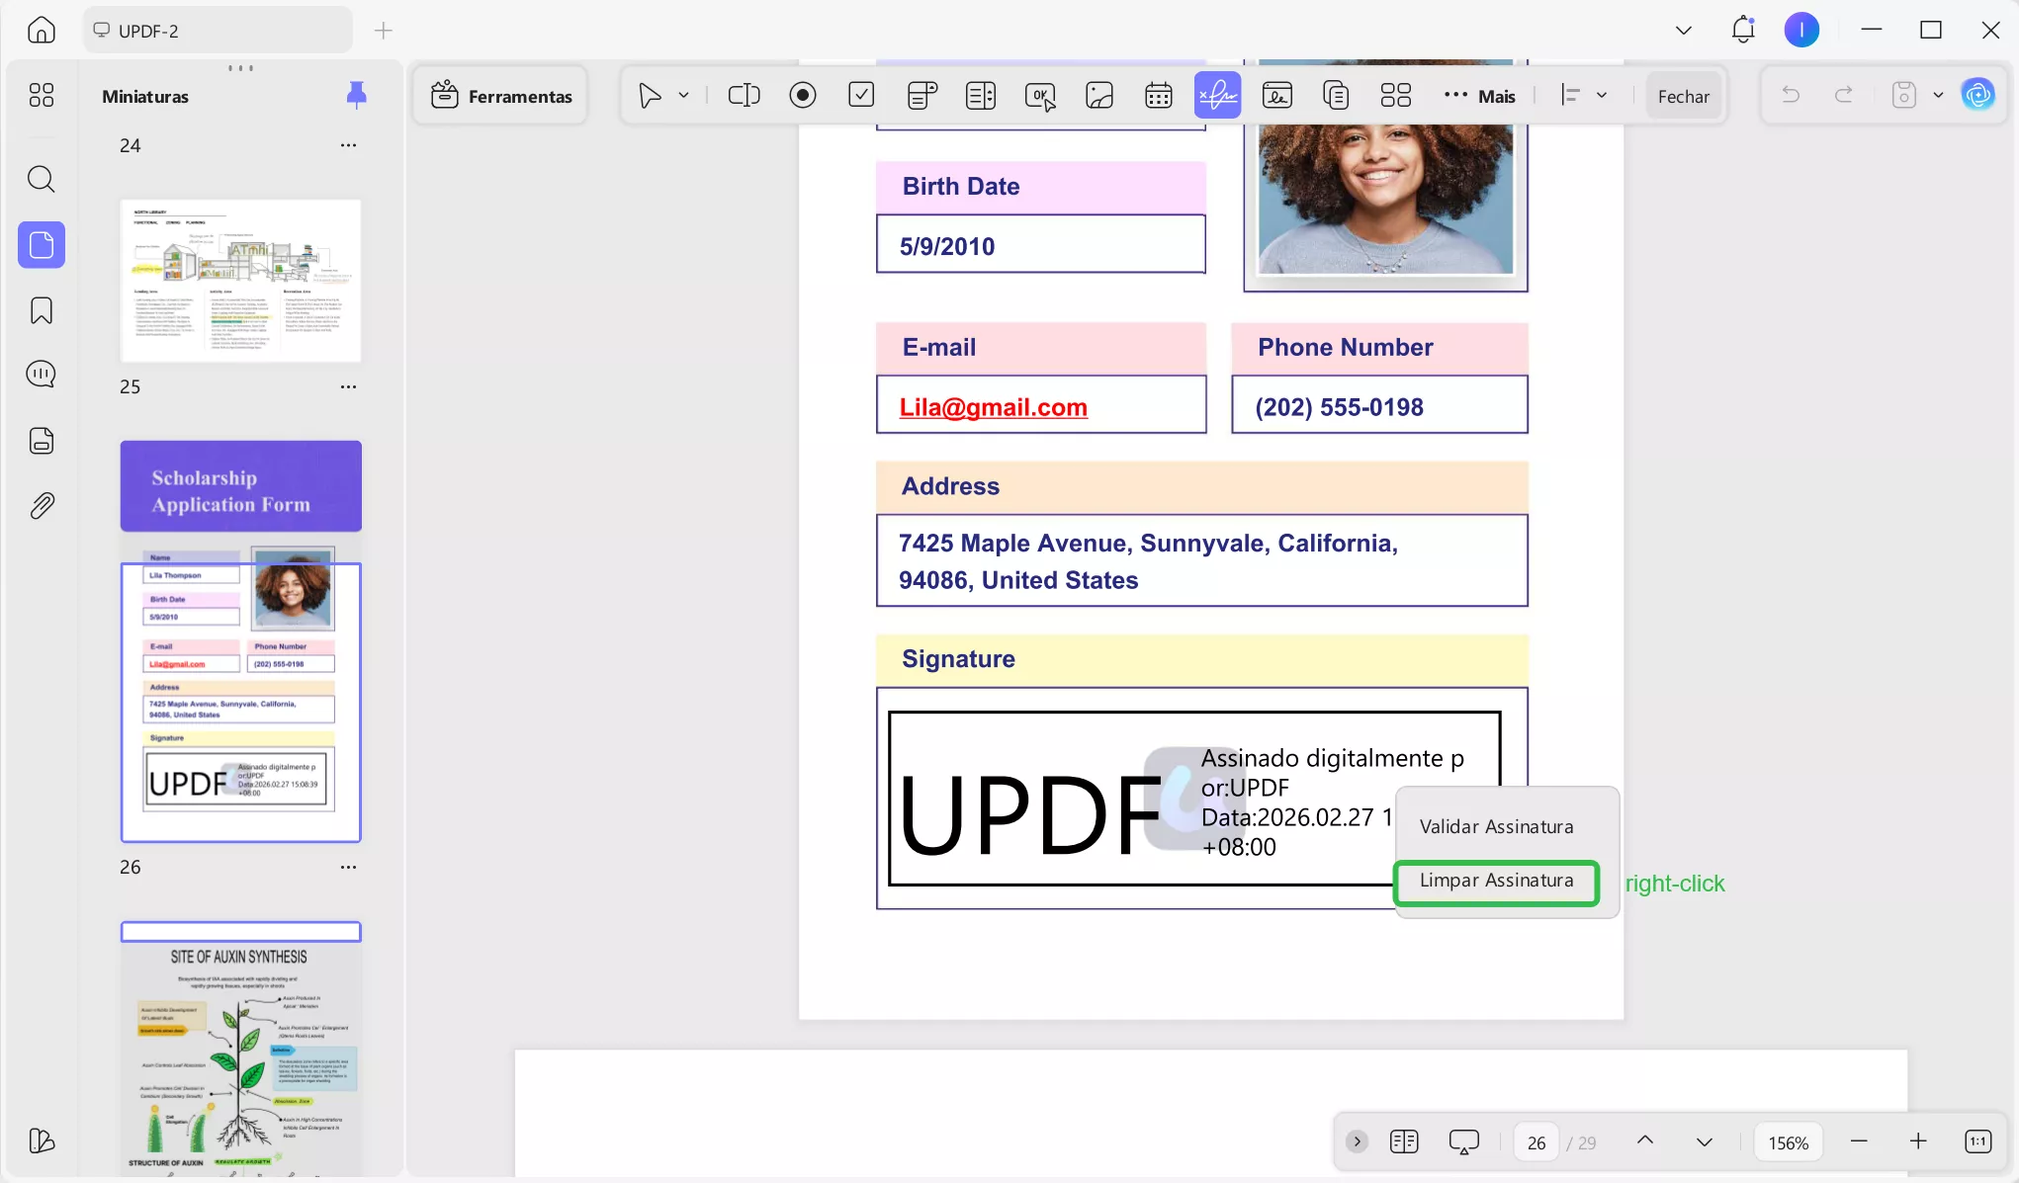Click the page number input field
Screen dimensions: 2019x1183
[1536, 1142]
